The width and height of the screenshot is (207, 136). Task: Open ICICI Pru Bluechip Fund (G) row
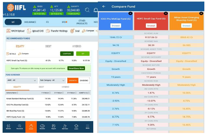click(x=48, y=105)
